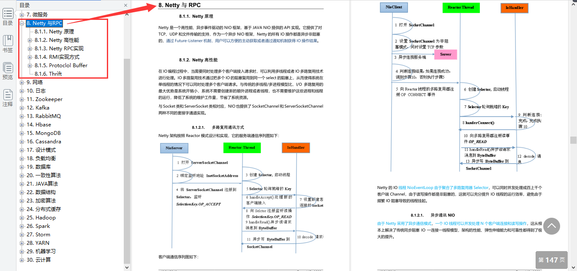The image size is (577, 271).
Task: Close the 目录 panel with the X
Action: coord(125,5)
